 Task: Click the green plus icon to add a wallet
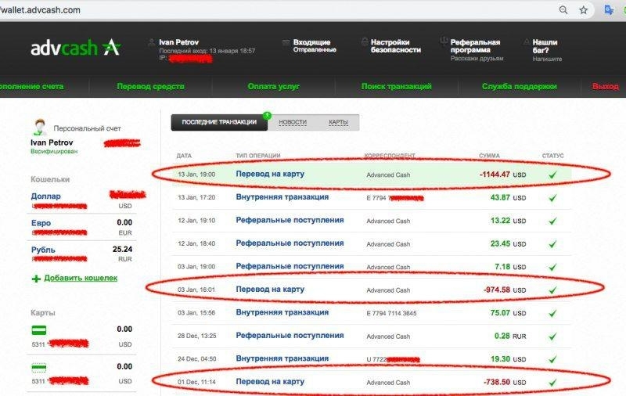tap(36, 278)
